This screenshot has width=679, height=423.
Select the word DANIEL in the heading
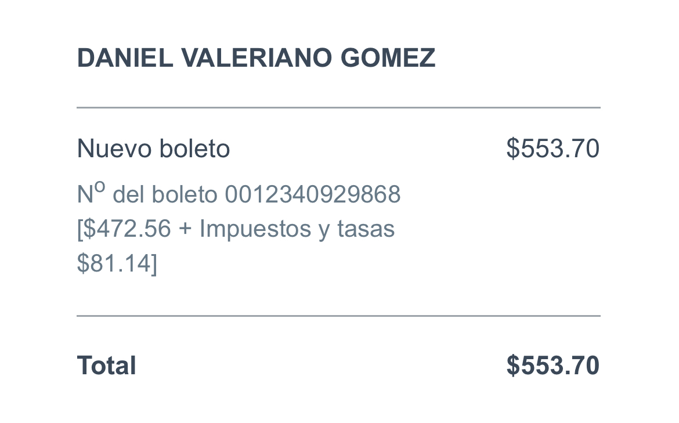point(125,57)
